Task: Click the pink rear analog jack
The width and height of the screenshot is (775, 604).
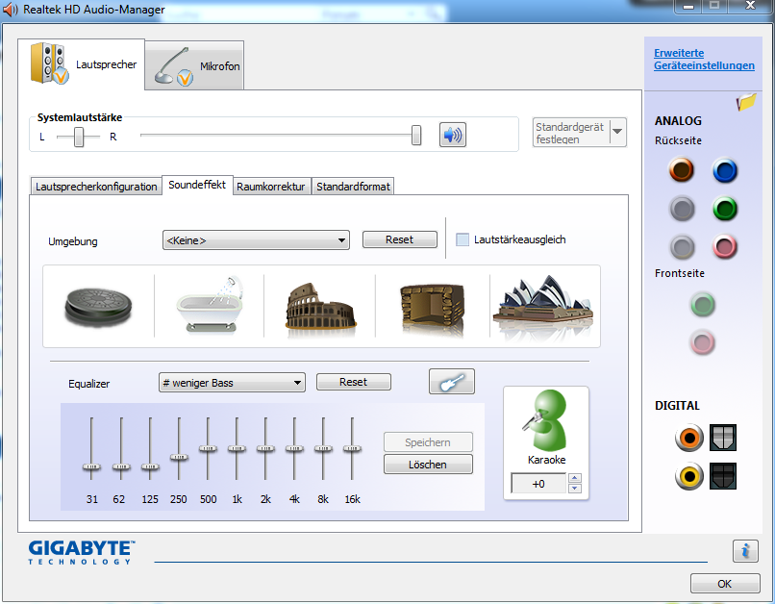Action: point(725,246)
